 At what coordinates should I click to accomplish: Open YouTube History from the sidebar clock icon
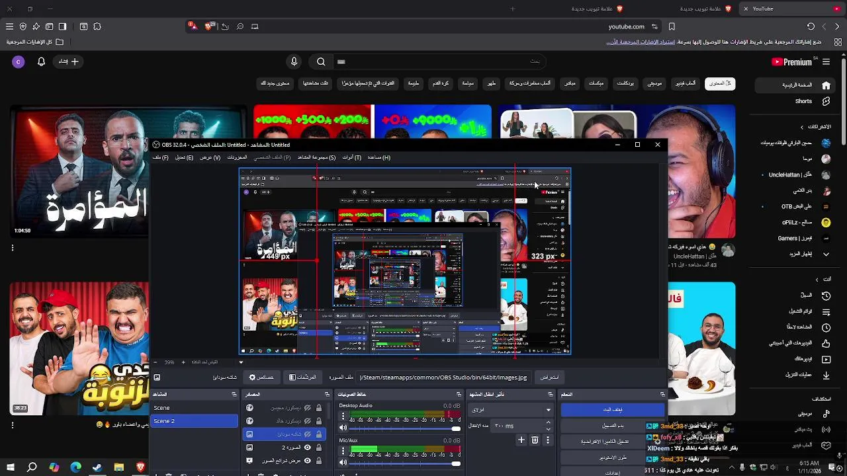coord(826,296)
